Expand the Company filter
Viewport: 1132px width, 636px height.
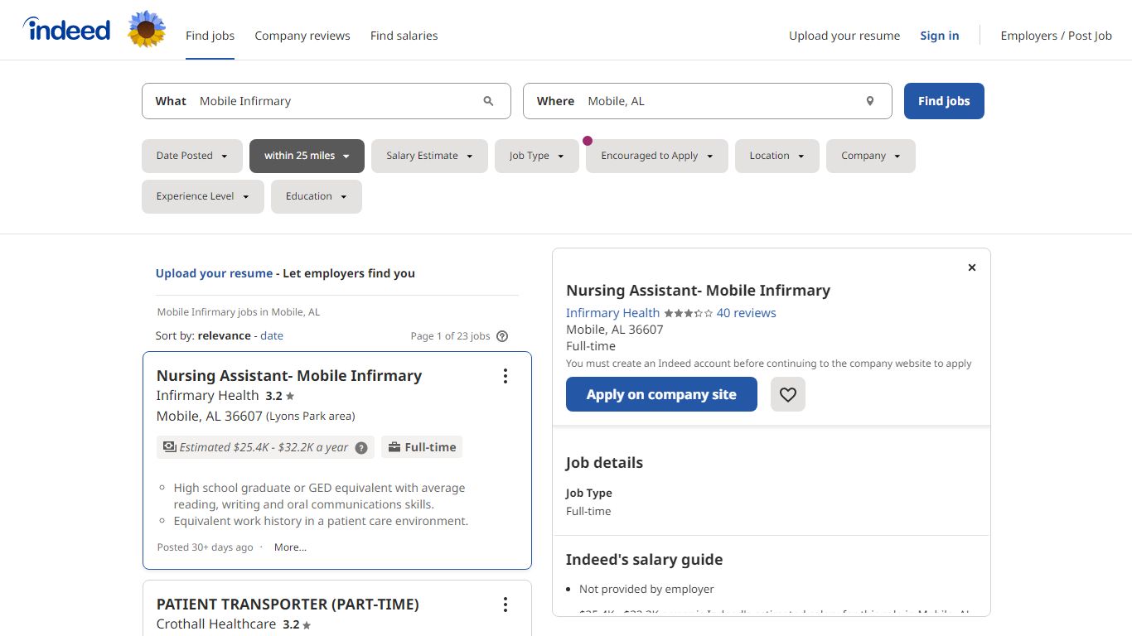[871, 156]
